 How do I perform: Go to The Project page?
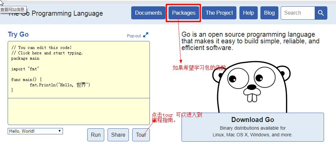(219, 13)
